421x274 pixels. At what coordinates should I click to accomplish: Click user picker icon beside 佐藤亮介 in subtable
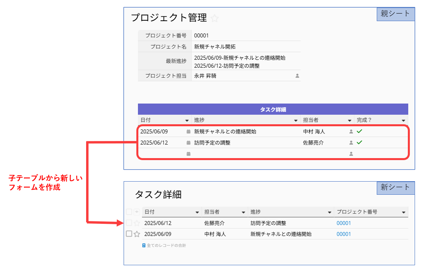[351, 143]
